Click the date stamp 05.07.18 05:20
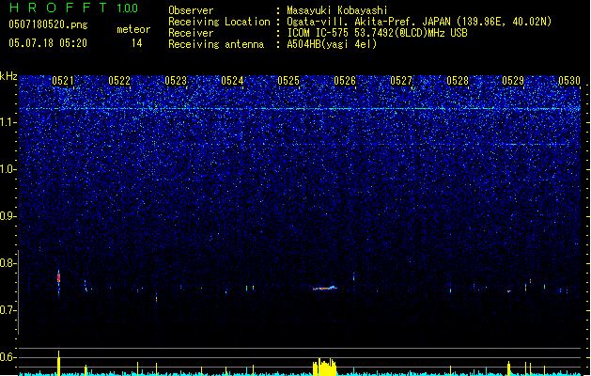The width and height of the screenshot is (591, 376). coord(48,43)
